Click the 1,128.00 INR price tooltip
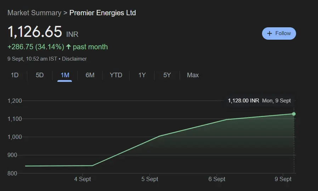The height and width of the screenshot is (191, 318). click(x=244, y=101)
